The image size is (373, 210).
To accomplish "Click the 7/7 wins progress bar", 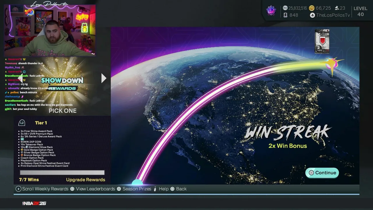I will coord(62,173).
